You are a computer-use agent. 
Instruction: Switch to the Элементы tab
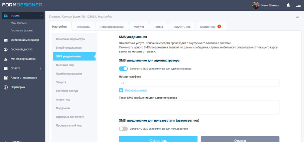[84, 27]
